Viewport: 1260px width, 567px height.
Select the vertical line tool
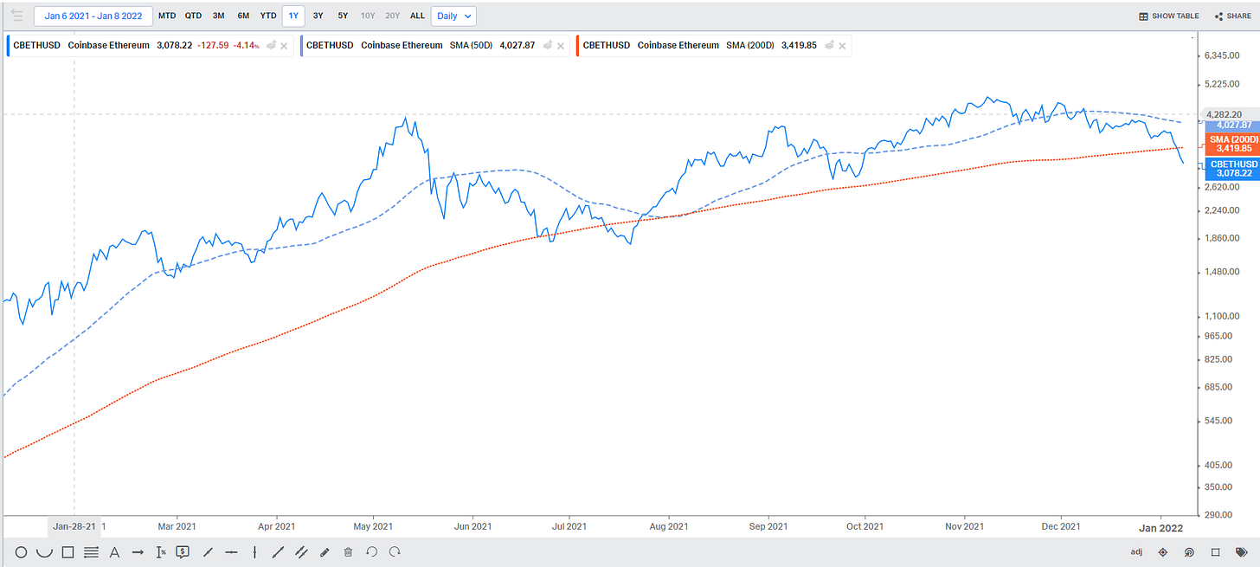point(254,551)
